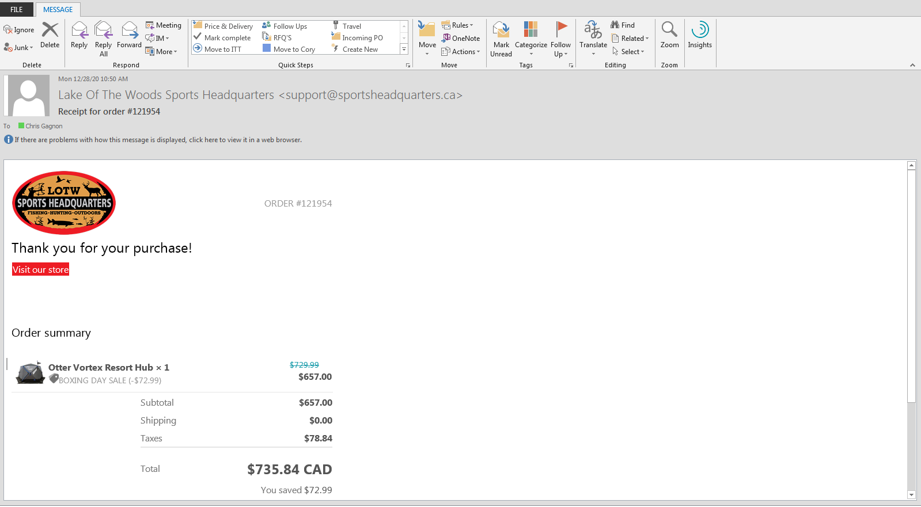921x507 pixels.
Task: Click the scroll up arrow of the message
Action: click(911, 166)
